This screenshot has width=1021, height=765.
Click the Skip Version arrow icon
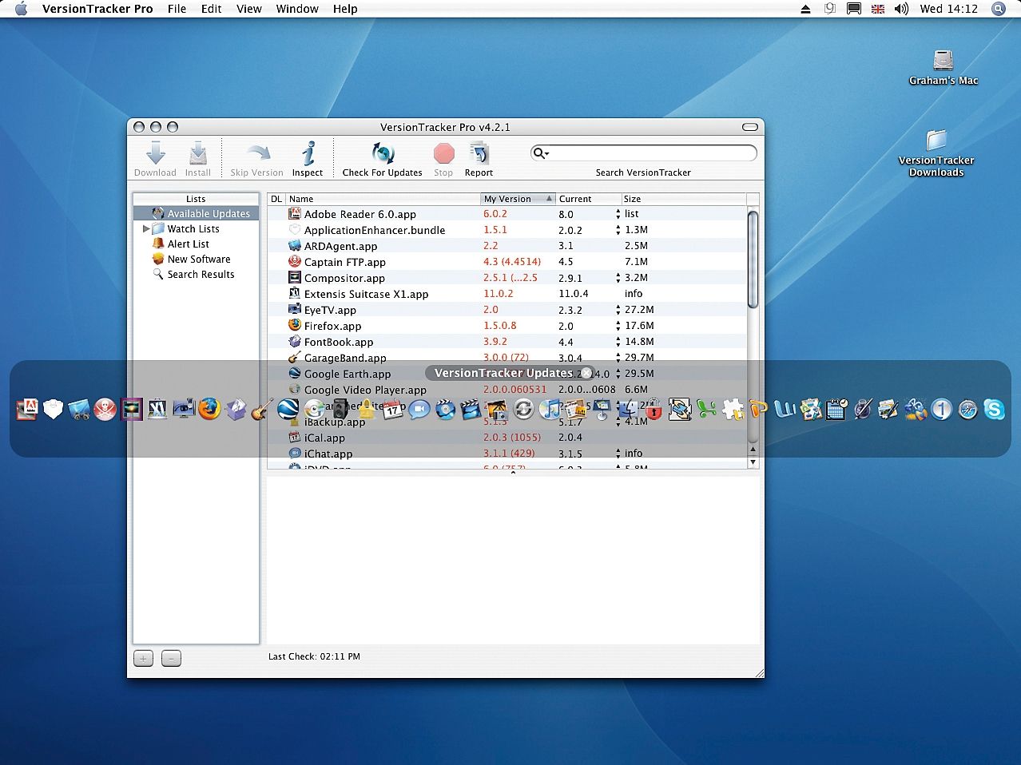[257, 153]
